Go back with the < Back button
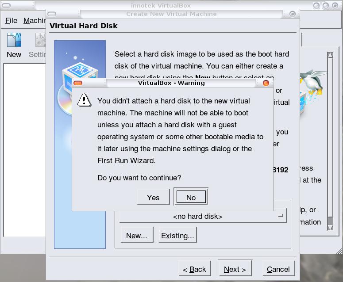Image resolution: width=343 pixels, height=282 pixels. tap(194, 269)
